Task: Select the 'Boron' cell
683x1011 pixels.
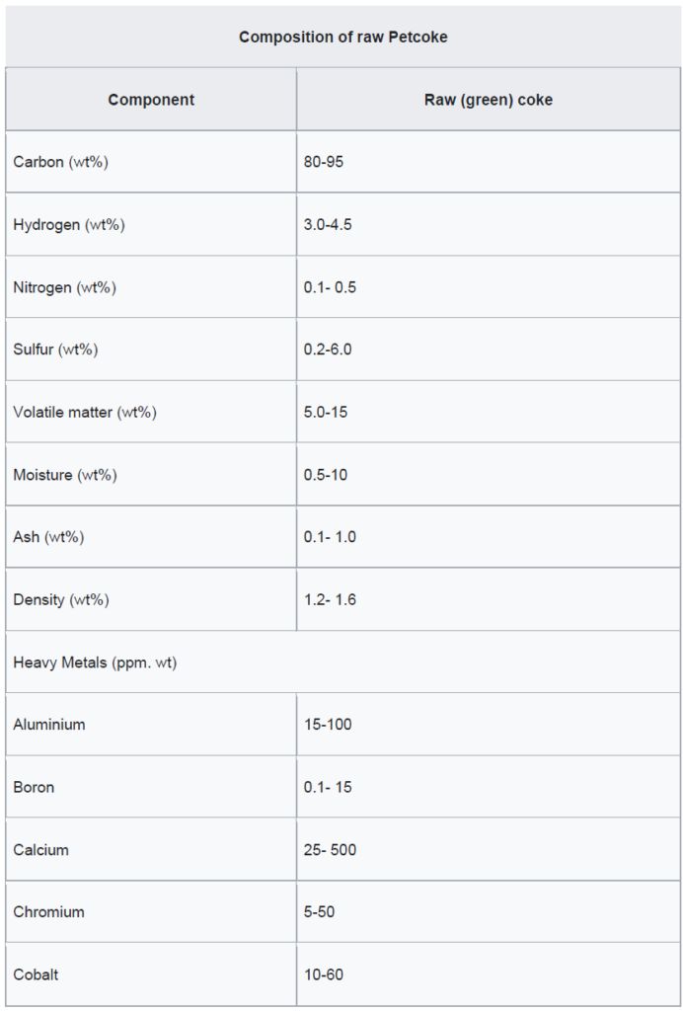Action: (34, 787)
